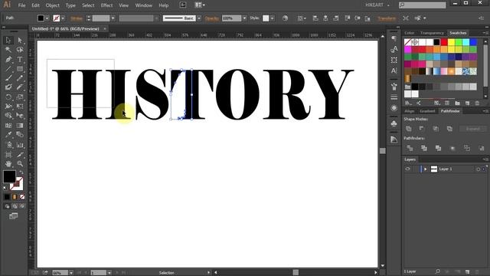Switch to the Transparency tab
Screen dimensions: 490x276
(x=432, y=33)
